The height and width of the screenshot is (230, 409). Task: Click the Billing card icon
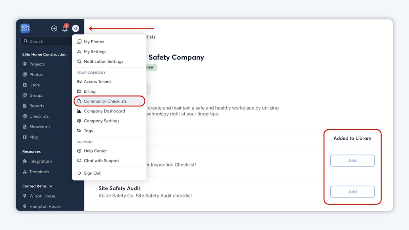[79, 91]
